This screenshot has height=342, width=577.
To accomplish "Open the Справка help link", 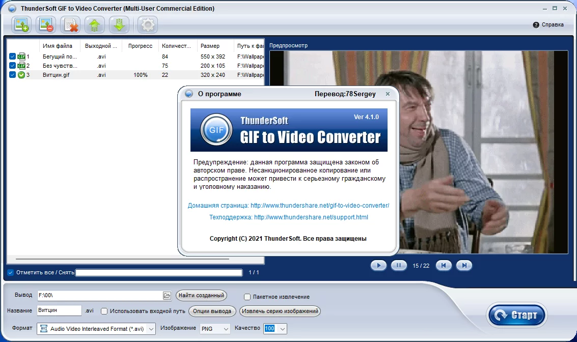I will (x=553, y=24).
